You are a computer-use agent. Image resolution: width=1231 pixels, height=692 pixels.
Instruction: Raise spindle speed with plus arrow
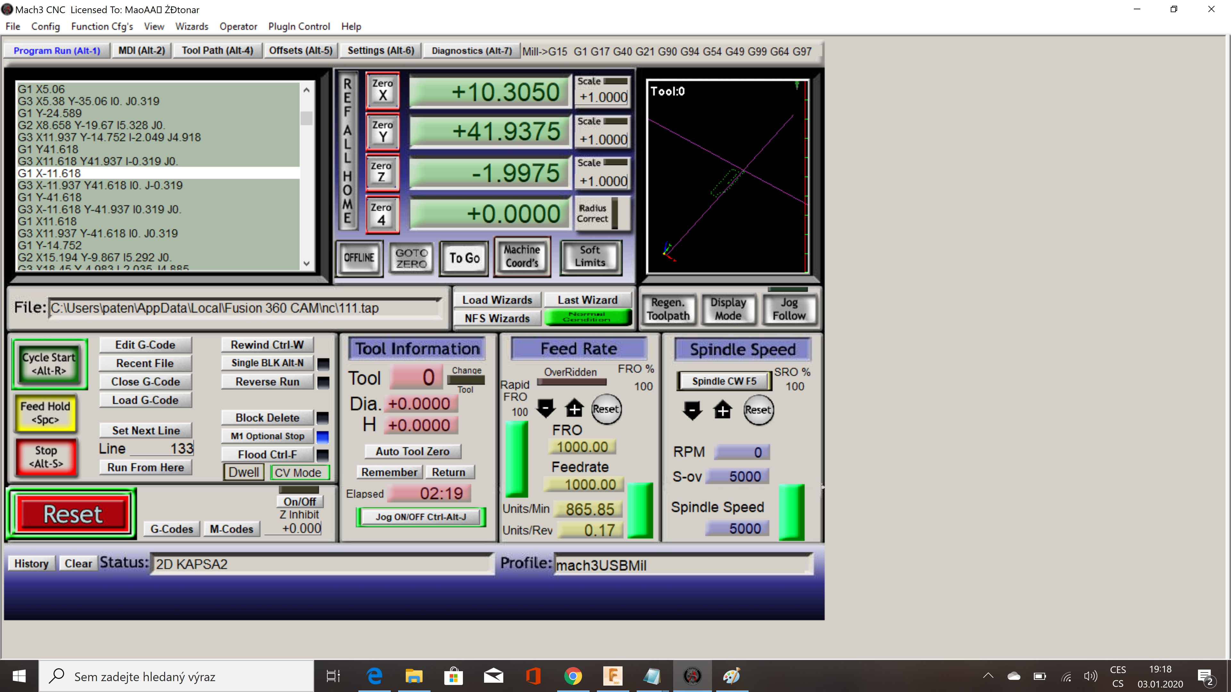[x=723, y=410]
